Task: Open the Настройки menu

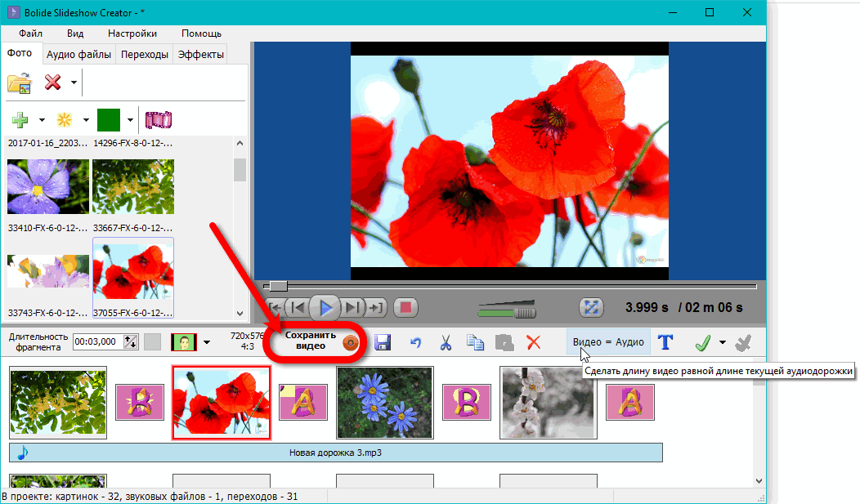Action: tap(132, 33)
